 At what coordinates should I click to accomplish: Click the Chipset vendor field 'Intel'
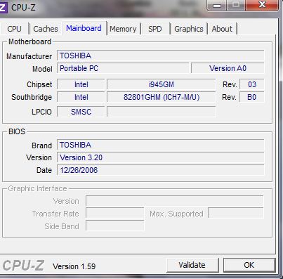pyautogui.click(x=81, y=84)
